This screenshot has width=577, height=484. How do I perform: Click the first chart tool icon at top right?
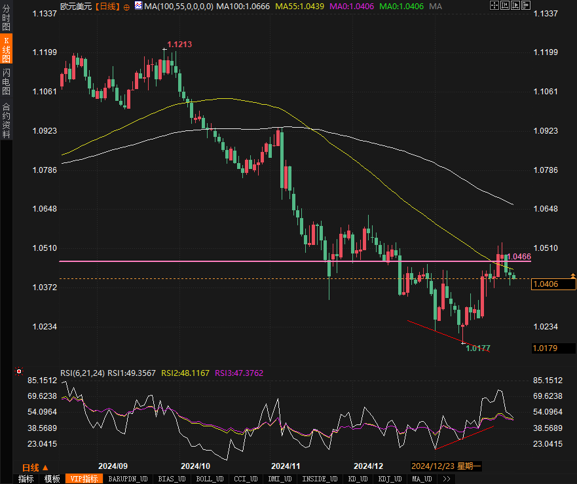tap(493, 6)
